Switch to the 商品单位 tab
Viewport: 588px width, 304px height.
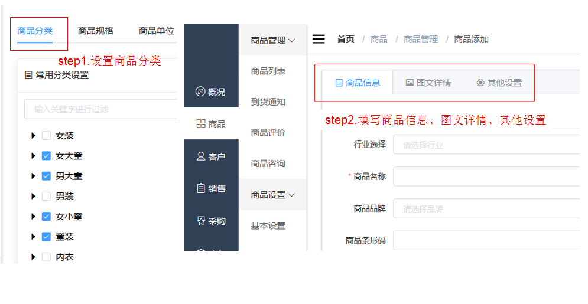pyautogui.click(x=157, y=31)
